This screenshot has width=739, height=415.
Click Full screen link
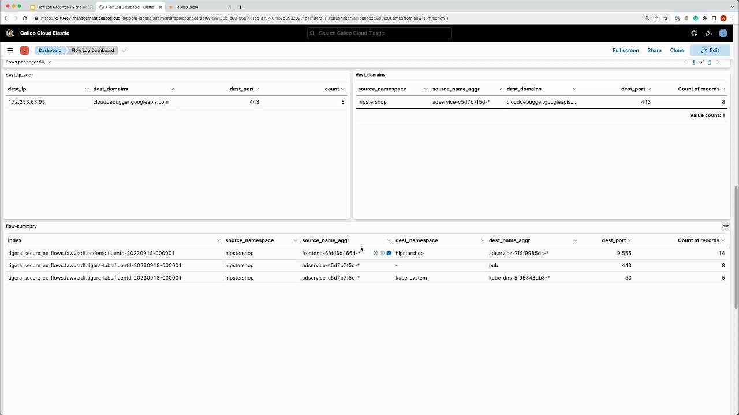click(x=625, y=50)
